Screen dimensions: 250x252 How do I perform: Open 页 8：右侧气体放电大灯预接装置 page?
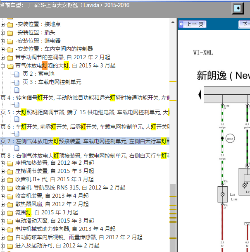pyautogui.click(x=85, y=156)
